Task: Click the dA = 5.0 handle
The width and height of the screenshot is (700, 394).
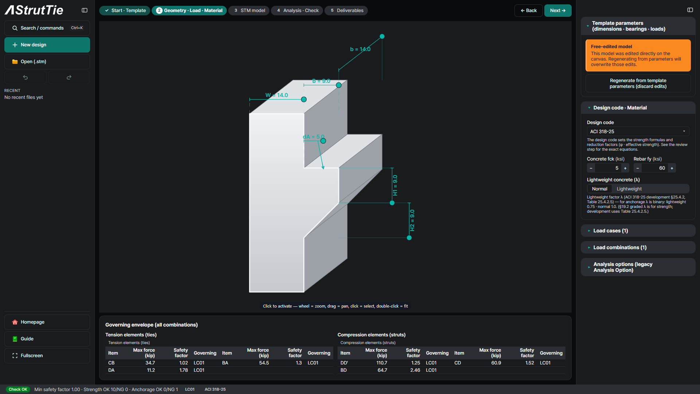Action: pos(323,141)
